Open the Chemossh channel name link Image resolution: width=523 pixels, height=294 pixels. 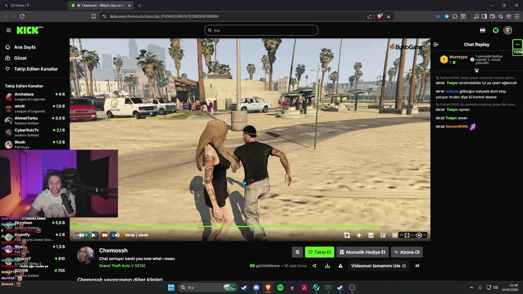pos(113,250)
